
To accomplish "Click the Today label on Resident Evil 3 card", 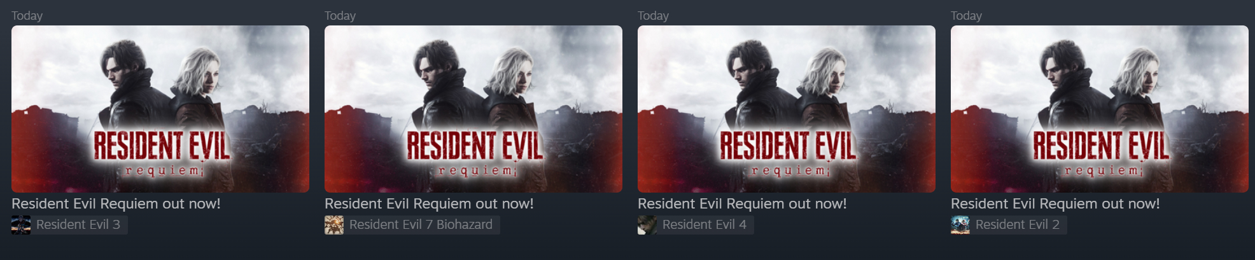I will coord(27,16).
